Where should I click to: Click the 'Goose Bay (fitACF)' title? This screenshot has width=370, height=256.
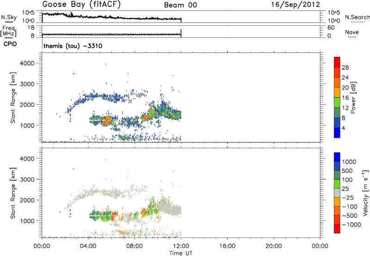point(81,5)
